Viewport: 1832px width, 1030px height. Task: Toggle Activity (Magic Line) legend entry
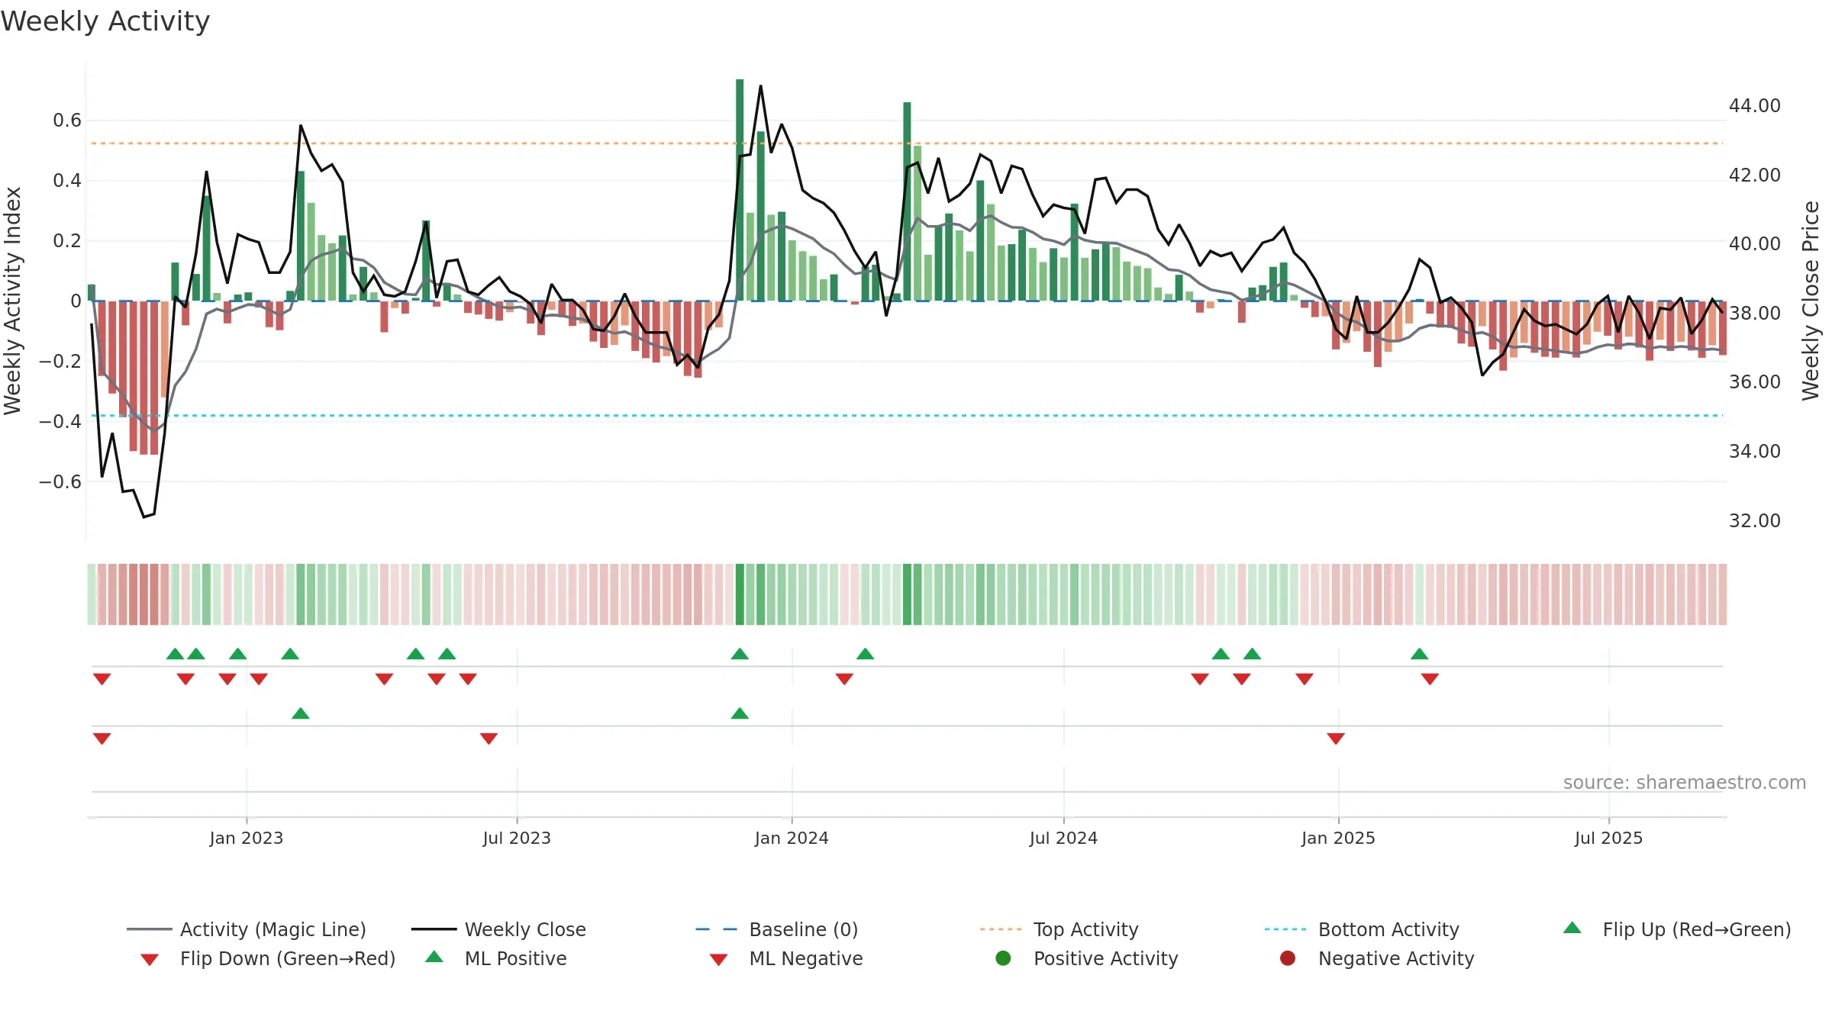246,929
